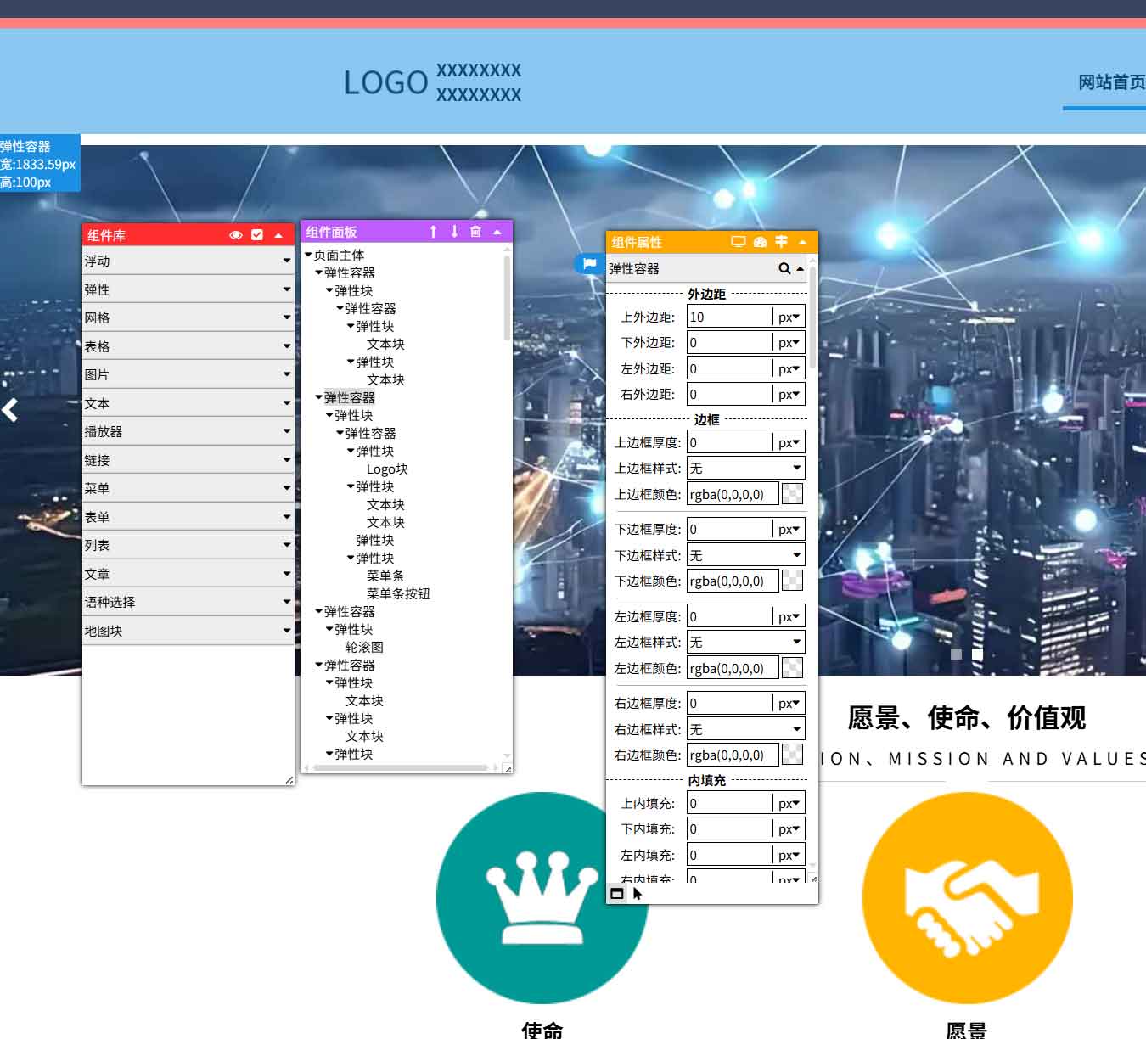
Task: Click the blue flag icon
Action: (x=589, y=264)
